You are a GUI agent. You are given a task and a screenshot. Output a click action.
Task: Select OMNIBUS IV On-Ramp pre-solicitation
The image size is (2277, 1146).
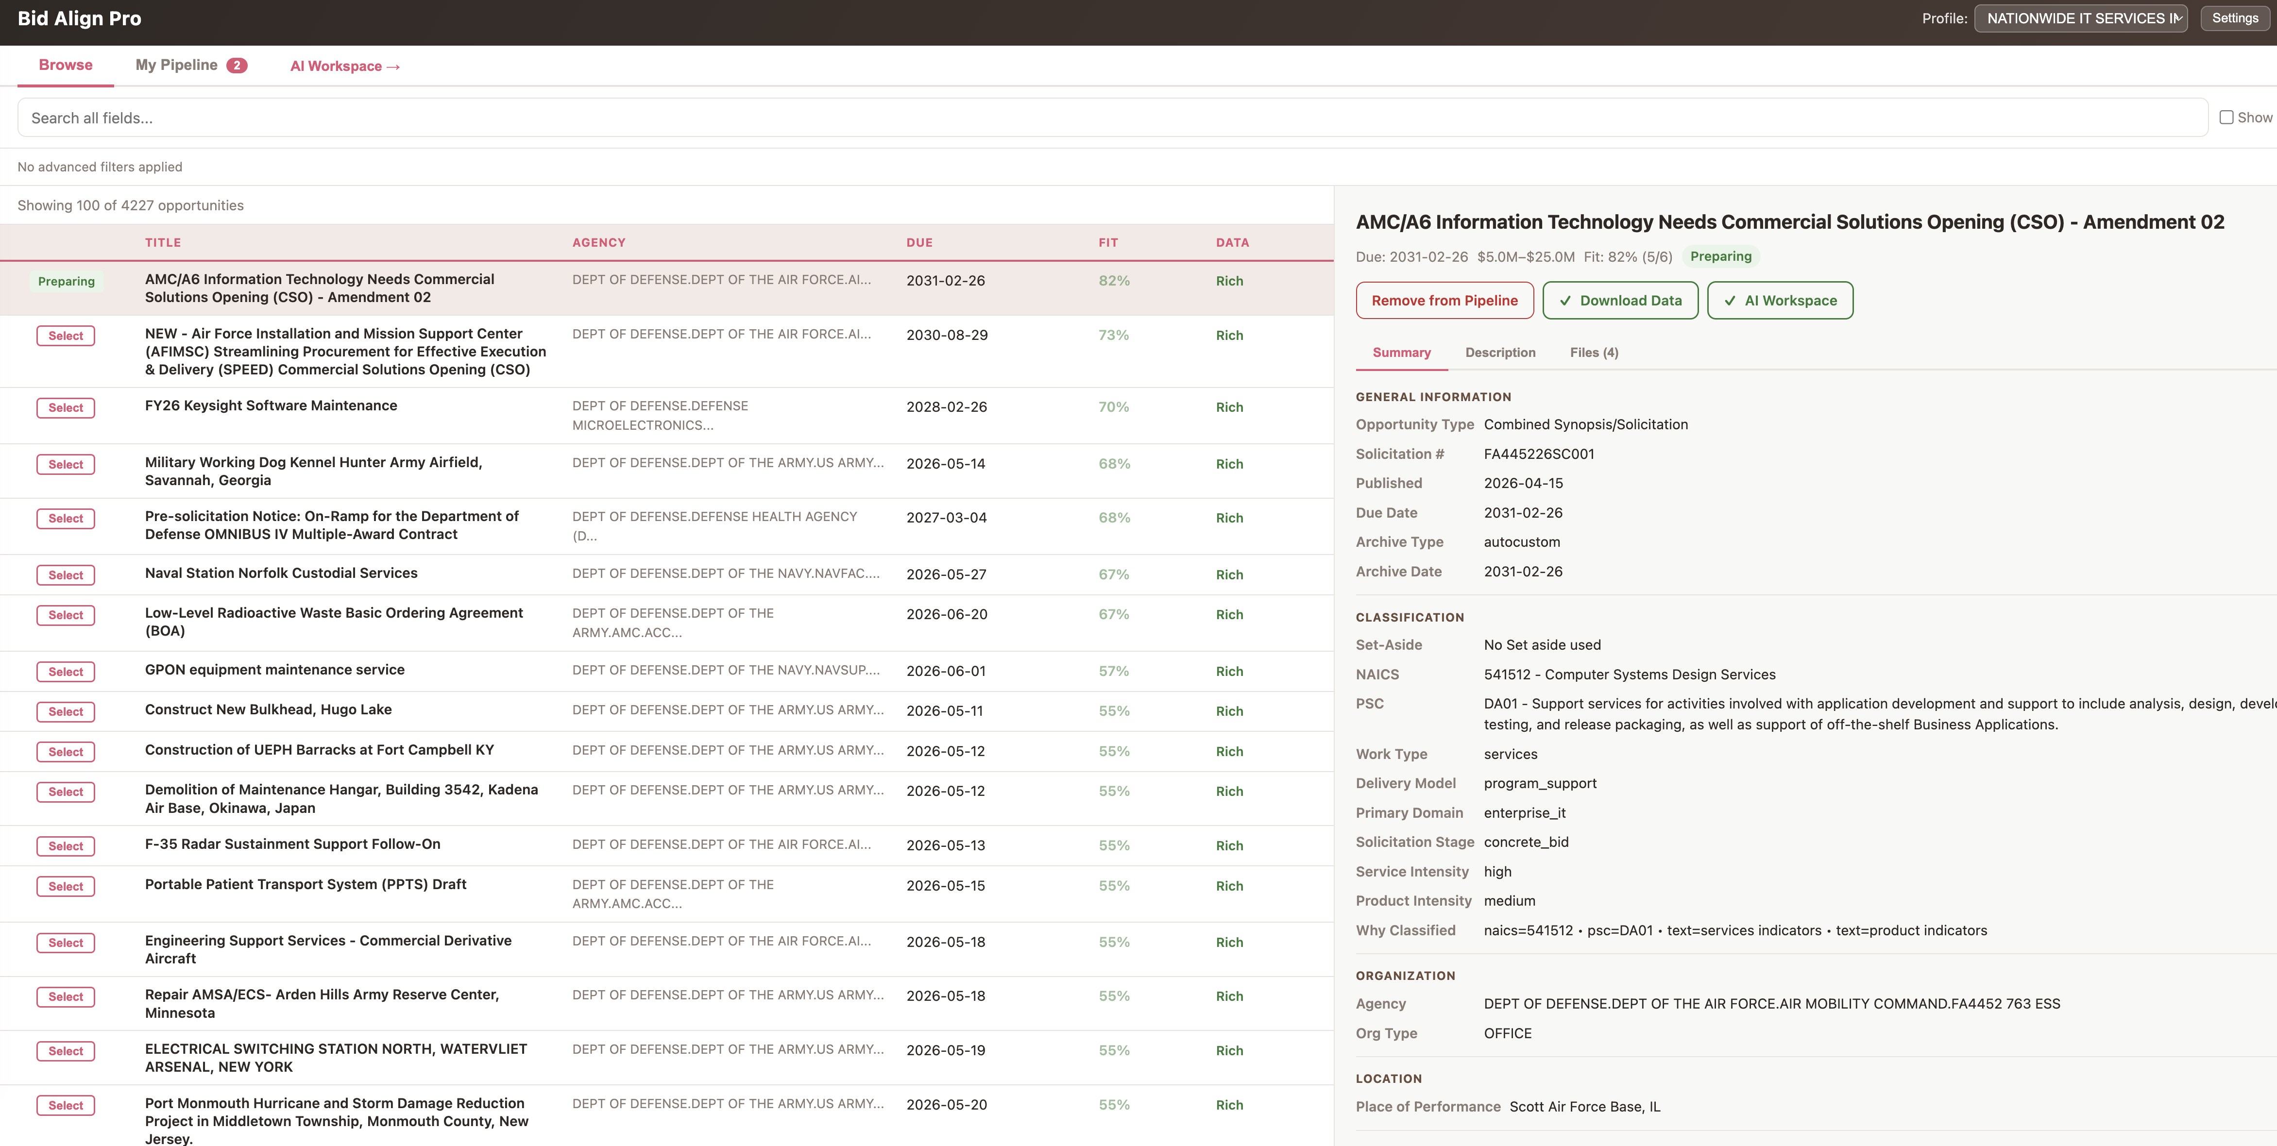pos(66,519)
